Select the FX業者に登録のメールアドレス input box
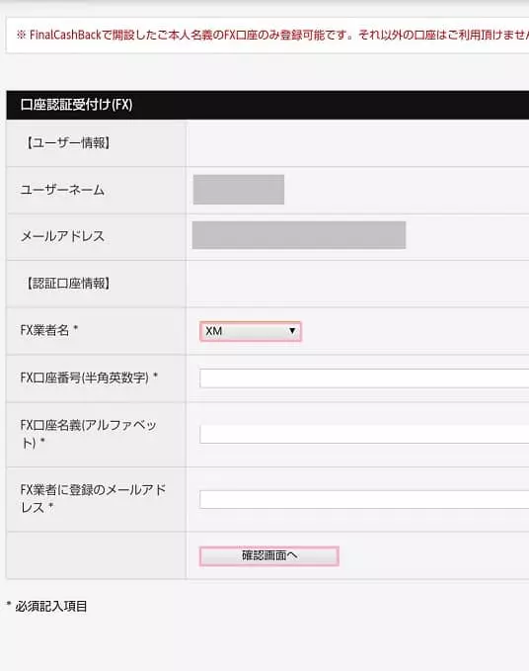Viewport: 529px width, 671px height. point(364,499)
